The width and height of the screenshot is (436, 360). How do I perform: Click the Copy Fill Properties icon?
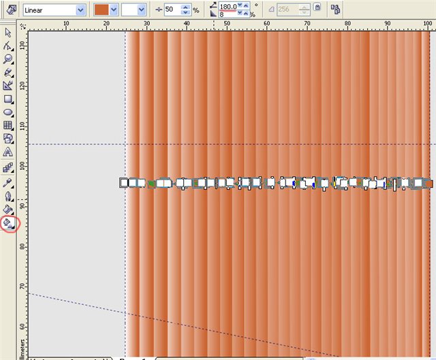point(336,9)
